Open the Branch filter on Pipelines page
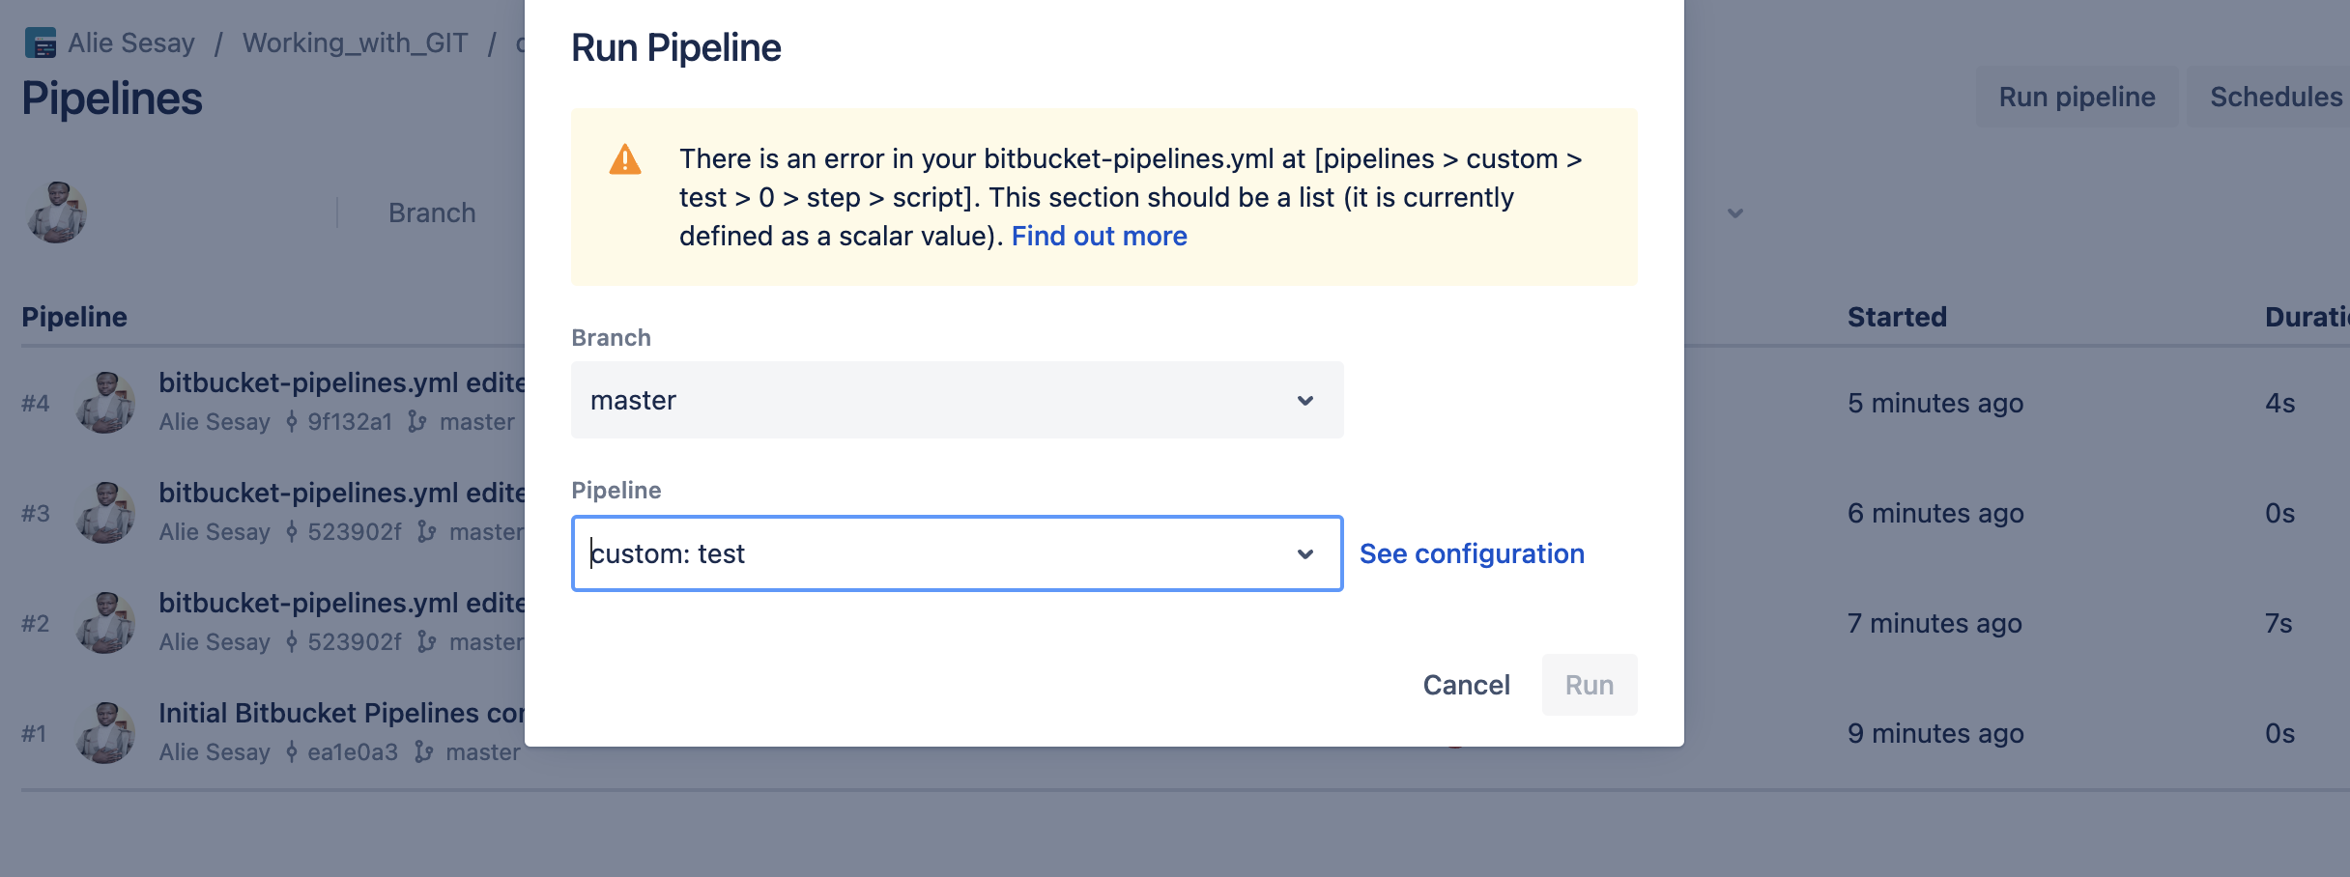The image size is (2350, 877). click(432, 212)
